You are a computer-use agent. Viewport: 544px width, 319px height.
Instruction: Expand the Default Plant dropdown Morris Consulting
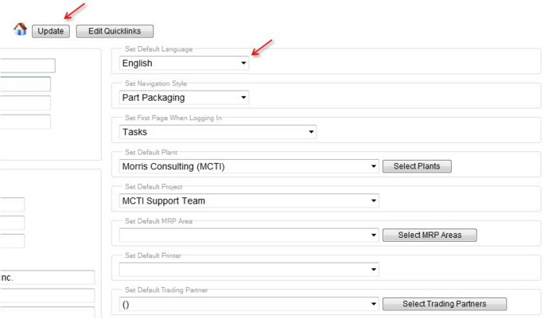pos(249,166)
